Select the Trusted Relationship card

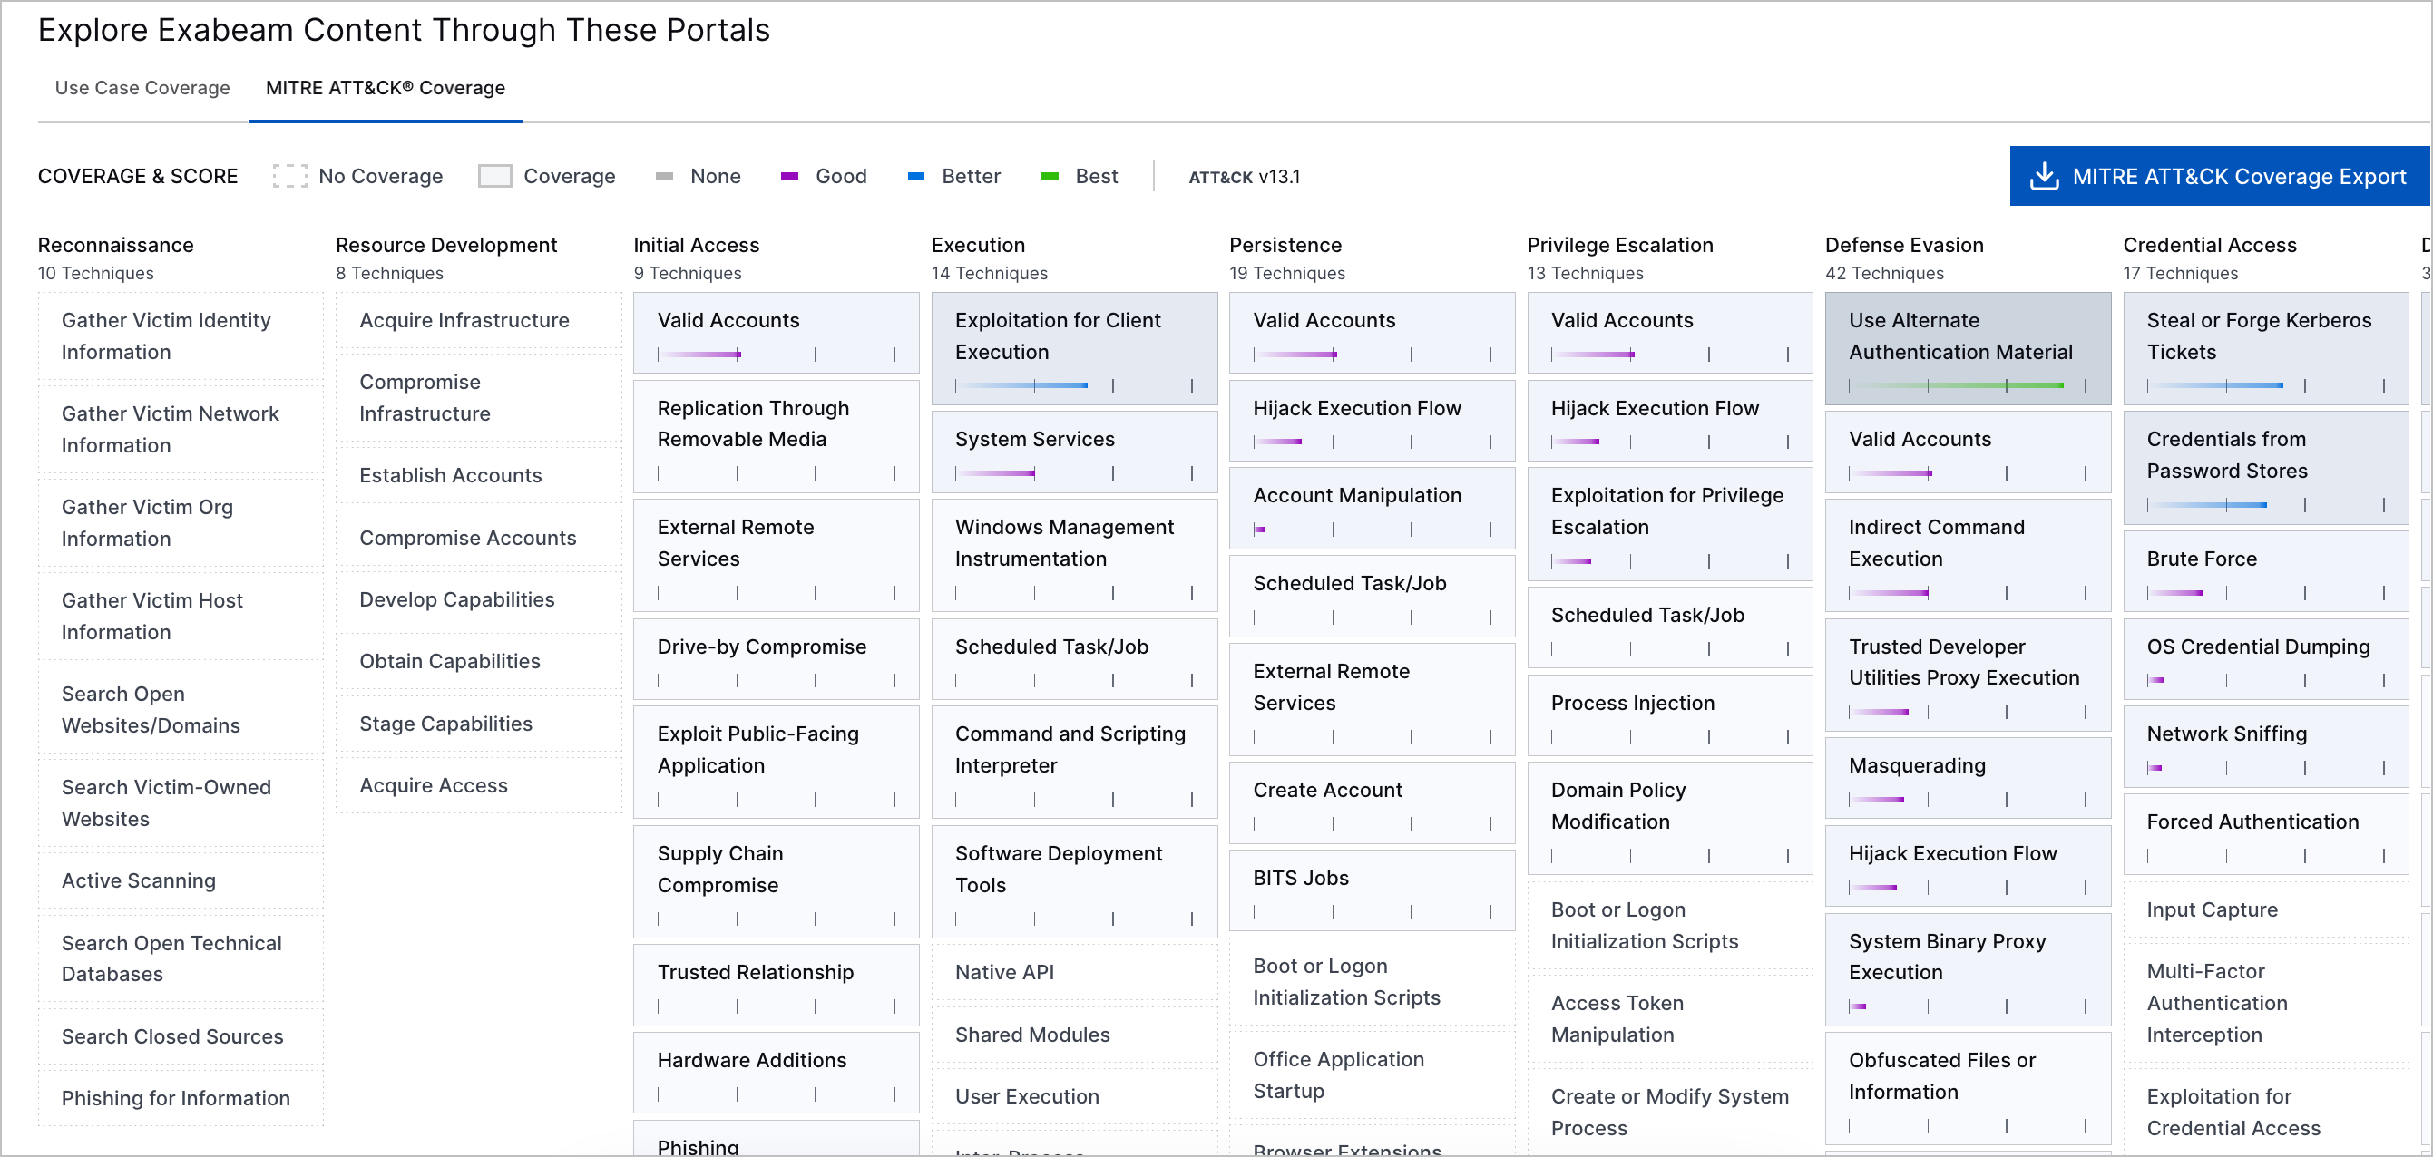777,986
